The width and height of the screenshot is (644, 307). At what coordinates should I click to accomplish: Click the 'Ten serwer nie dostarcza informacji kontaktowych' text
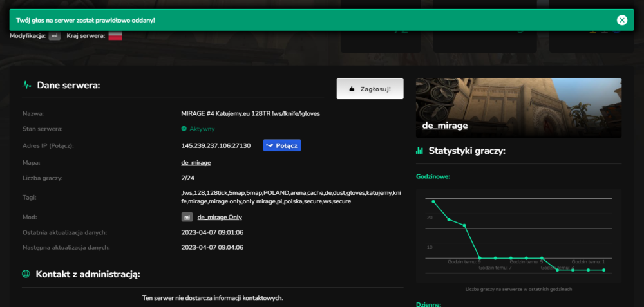pos(213,297)
